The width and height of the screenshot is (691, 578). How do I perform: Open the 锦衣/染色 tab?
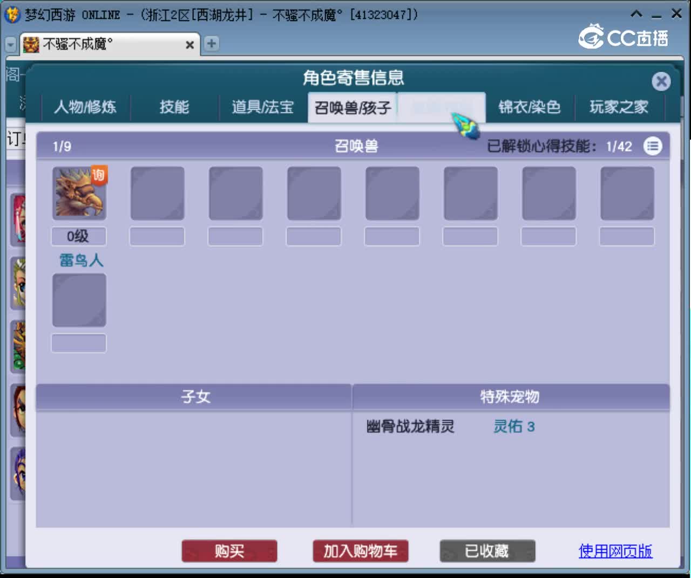(x=530, y=107)
